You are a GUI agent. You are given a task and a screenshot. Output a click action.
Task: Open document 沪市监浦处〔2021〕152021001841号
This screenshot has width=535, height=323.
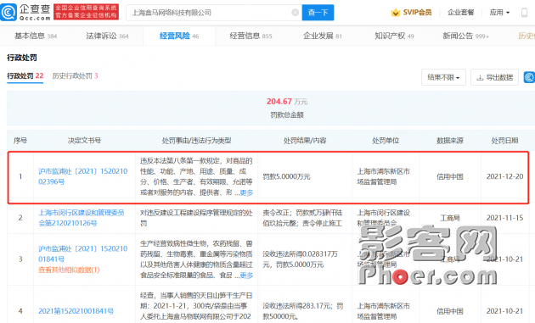pos(83,253)
